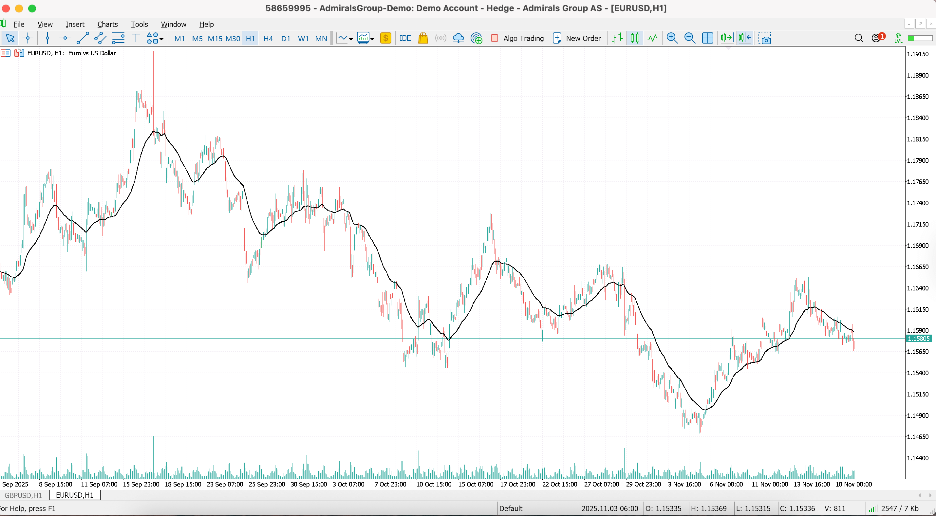Open the Window menu

coord(174,24)
